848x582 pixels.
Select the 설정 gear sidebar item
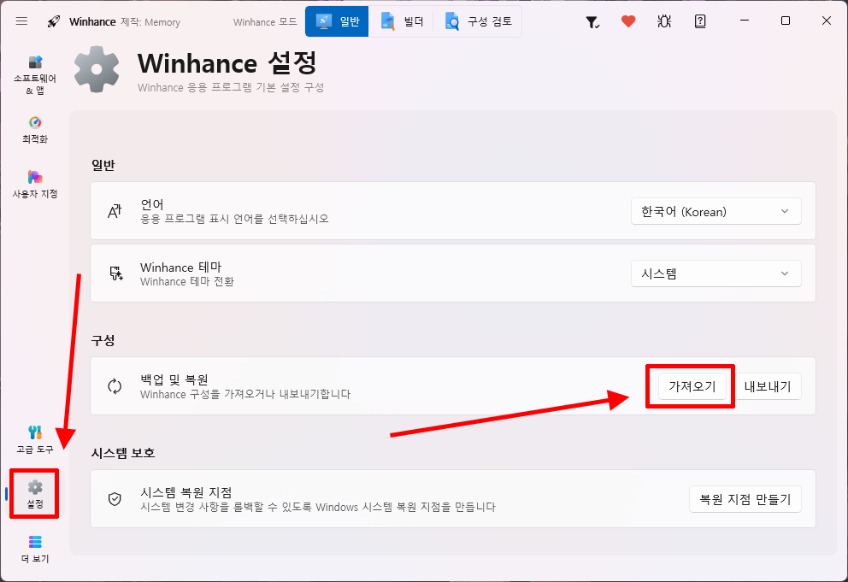(x=35, y=494)
